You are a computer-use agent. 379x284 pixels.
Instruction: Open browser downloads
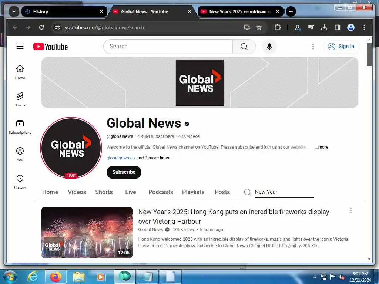pyautogui.click(x=324, y=27)
